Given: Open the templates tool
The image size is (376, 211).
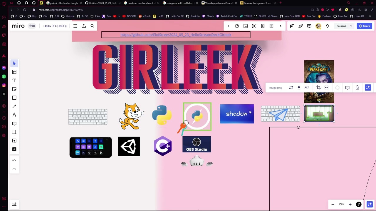Looking at the screenshot, I should 14,72.
